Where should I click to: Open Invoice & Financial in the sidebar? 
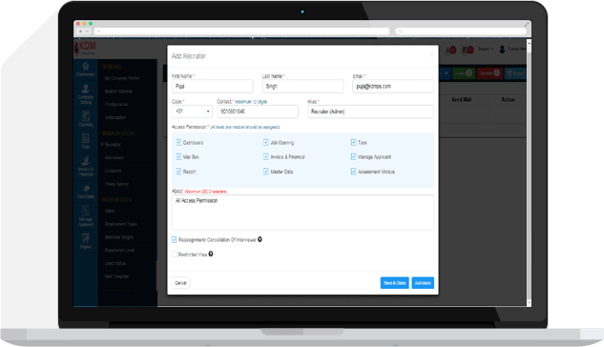[x=86, y=166]
